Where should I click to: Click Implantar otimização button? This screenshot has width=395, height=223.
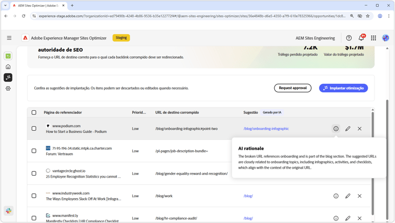point(343,88)
